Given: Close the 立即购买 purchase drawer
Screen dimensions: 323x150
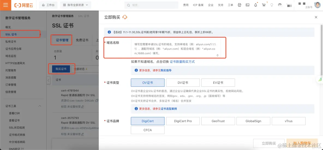Looking at the screenshot, I should pos(316,17).
